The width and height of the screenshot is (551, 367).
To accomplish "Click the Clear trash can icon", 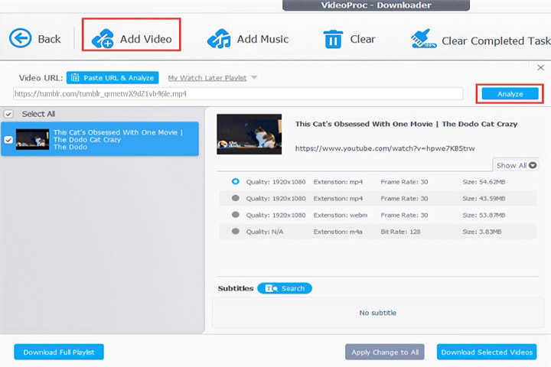I will click(x=333, y=39).
